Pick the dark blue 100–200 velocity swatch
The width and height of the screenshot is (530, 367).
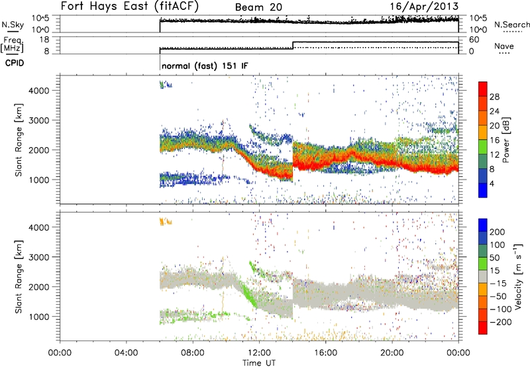point(483,238)
